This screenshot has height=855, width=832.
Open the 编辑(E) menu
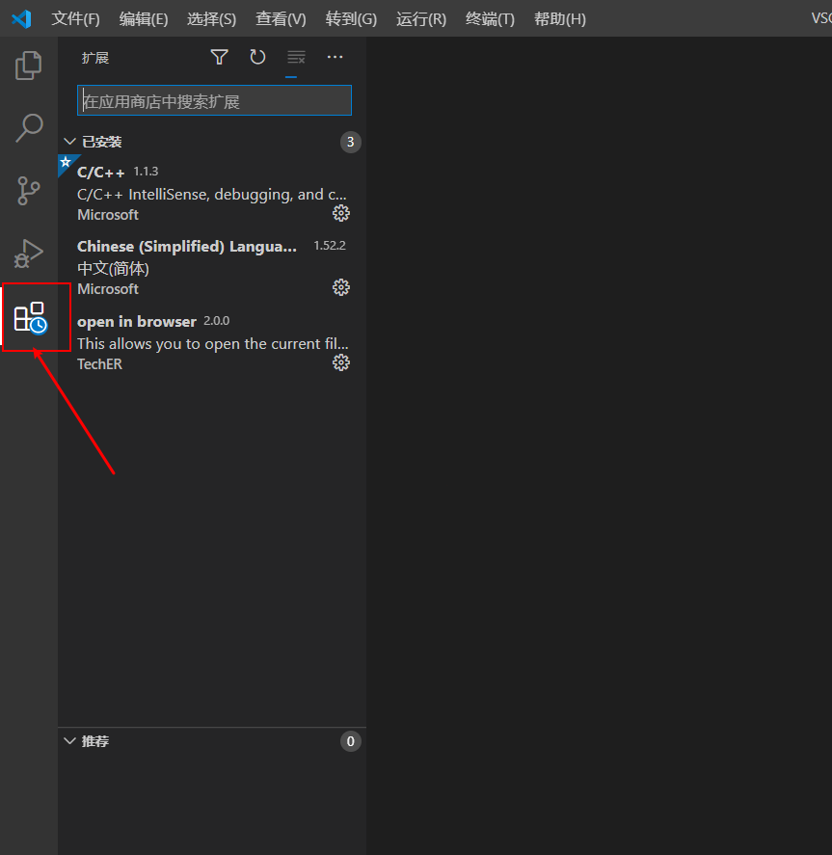click(144, 19)
